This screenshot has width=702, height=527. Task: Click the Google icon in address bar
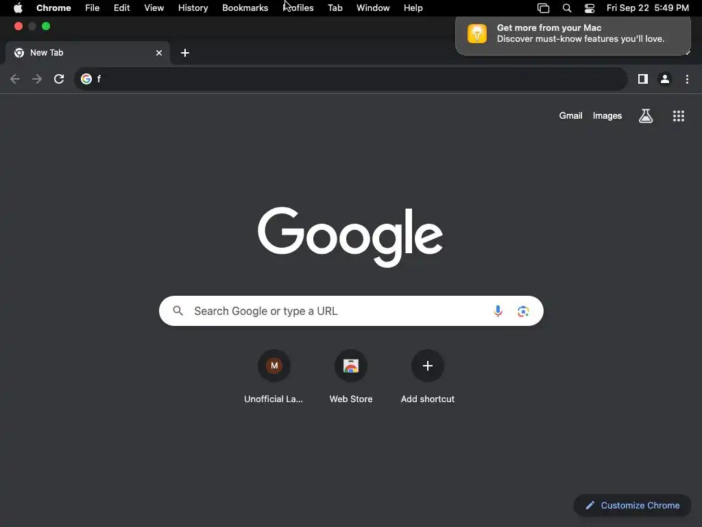tap(86, 80)
